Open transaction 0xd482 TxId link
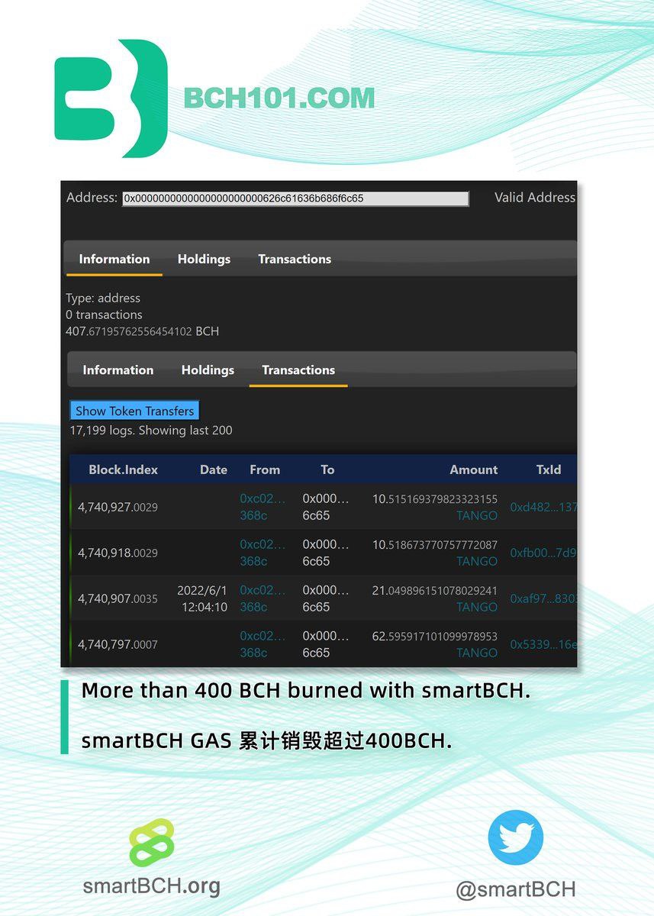 [543, 507]
